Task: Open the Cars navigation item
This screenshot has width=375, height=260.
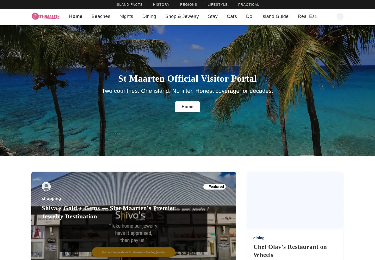Action: 232,16
